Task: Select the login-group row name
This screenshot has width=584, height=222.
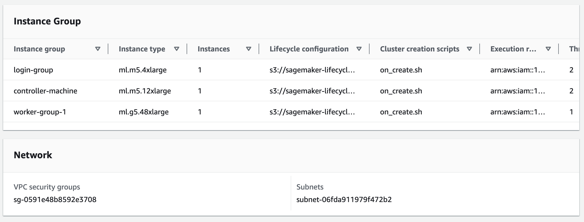Action: 33,70
